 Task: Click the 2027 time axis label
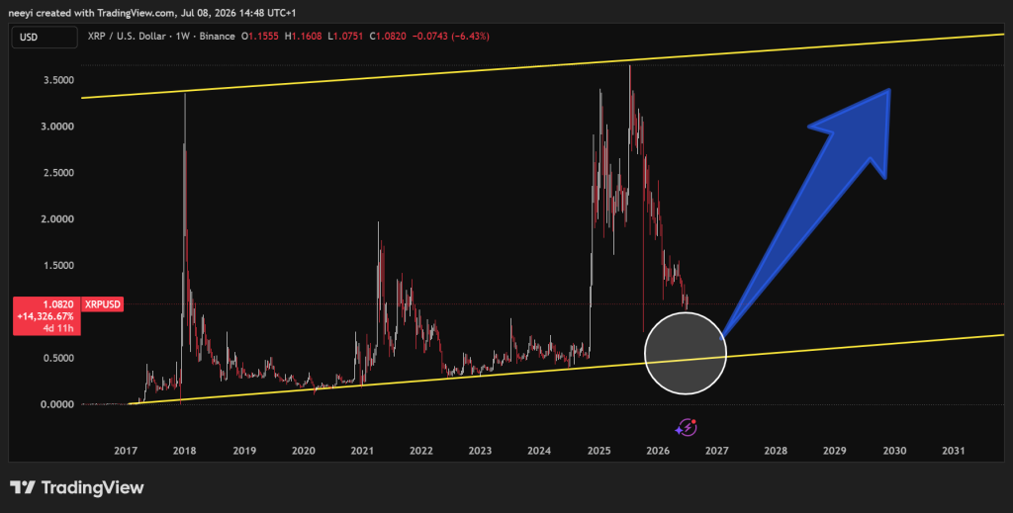[x=717, y=451]
